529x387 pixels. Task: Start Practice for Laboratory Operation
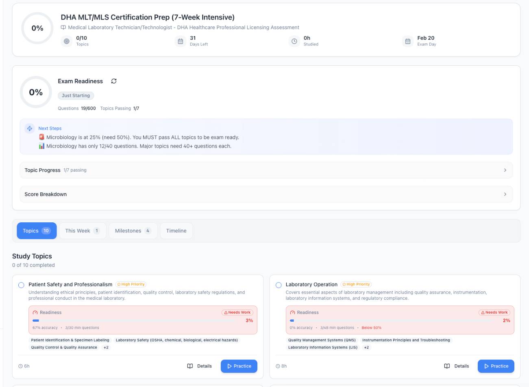496,366
